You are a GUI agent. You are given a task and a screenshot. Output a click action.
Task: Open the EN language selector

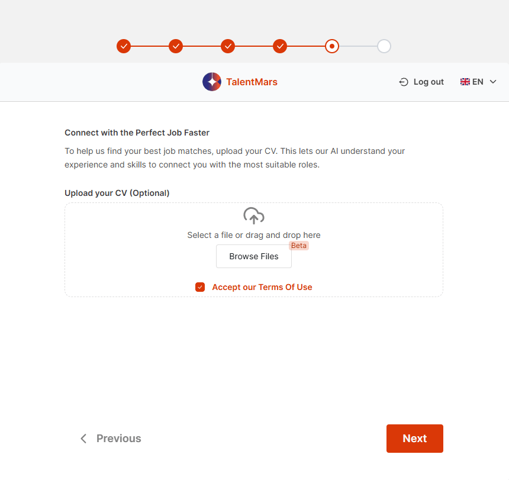click(478, 82)
